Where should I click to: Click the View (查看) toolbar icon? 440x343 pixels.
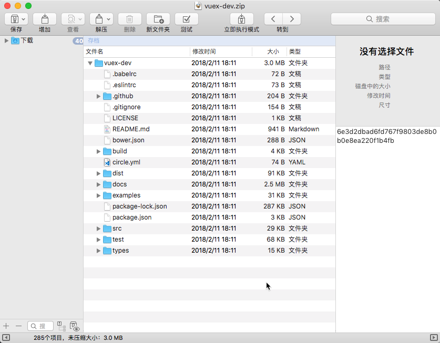71,19
